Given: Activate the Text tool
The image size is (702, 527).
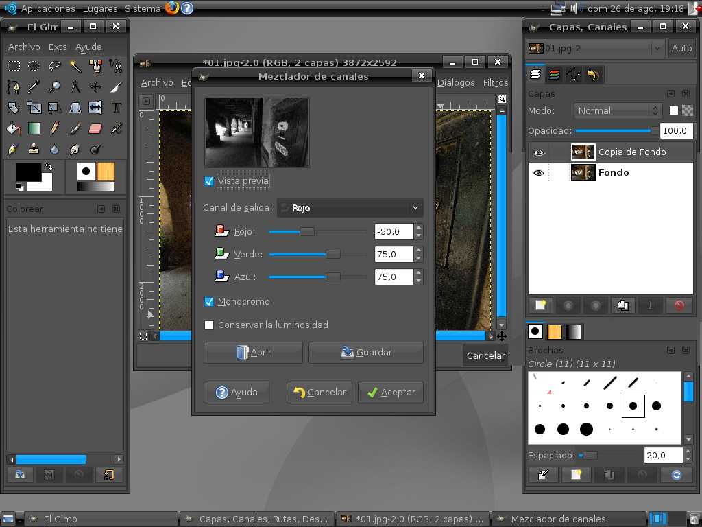Looking at the screenshot, I should click(x=117, y=108).
